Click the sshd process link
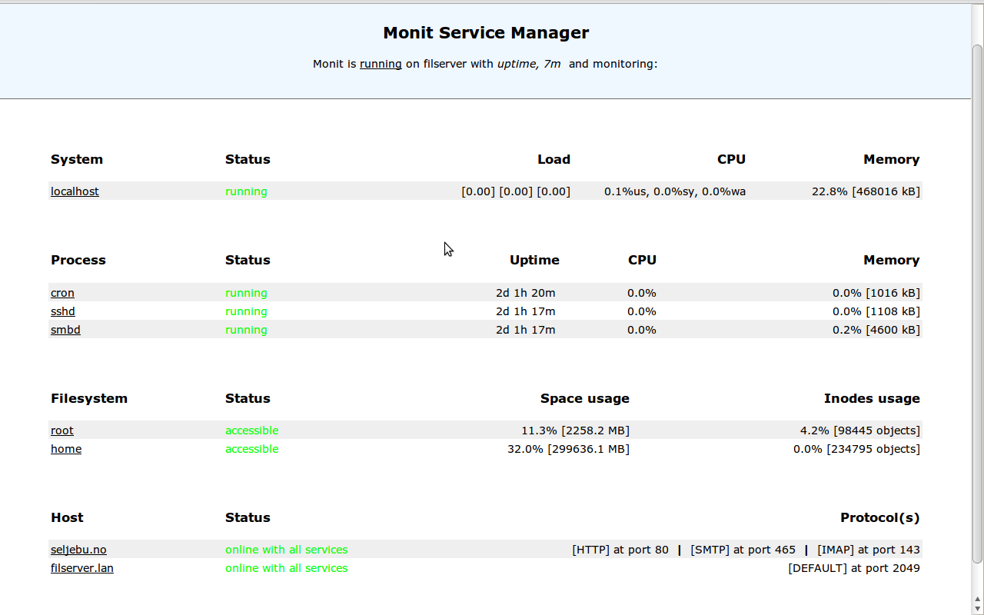The width and height of the screenshot is (984, 615). pos(63,311)
